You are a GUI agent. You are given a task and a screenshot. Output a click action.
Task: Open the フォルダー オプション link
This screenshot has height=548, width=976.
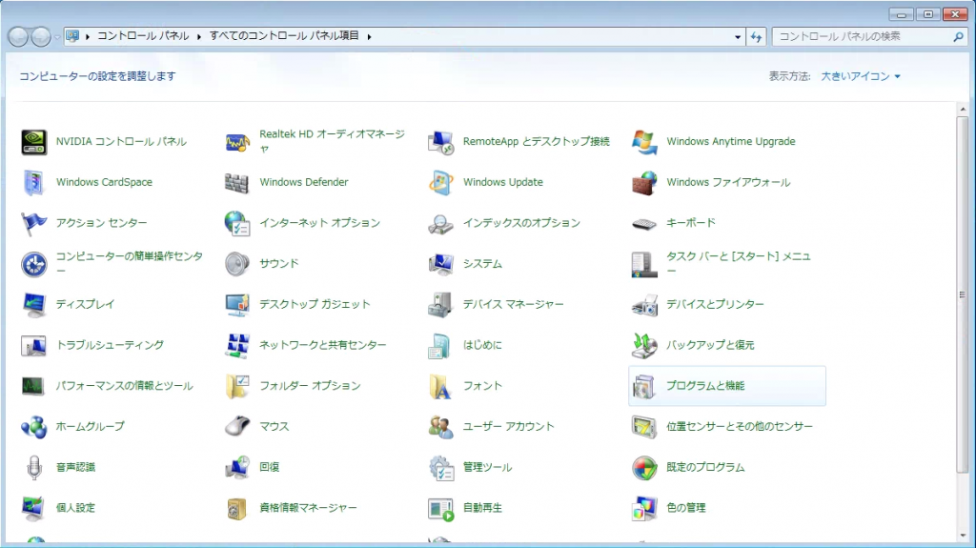pyautogui.click(x=310, y=386)
